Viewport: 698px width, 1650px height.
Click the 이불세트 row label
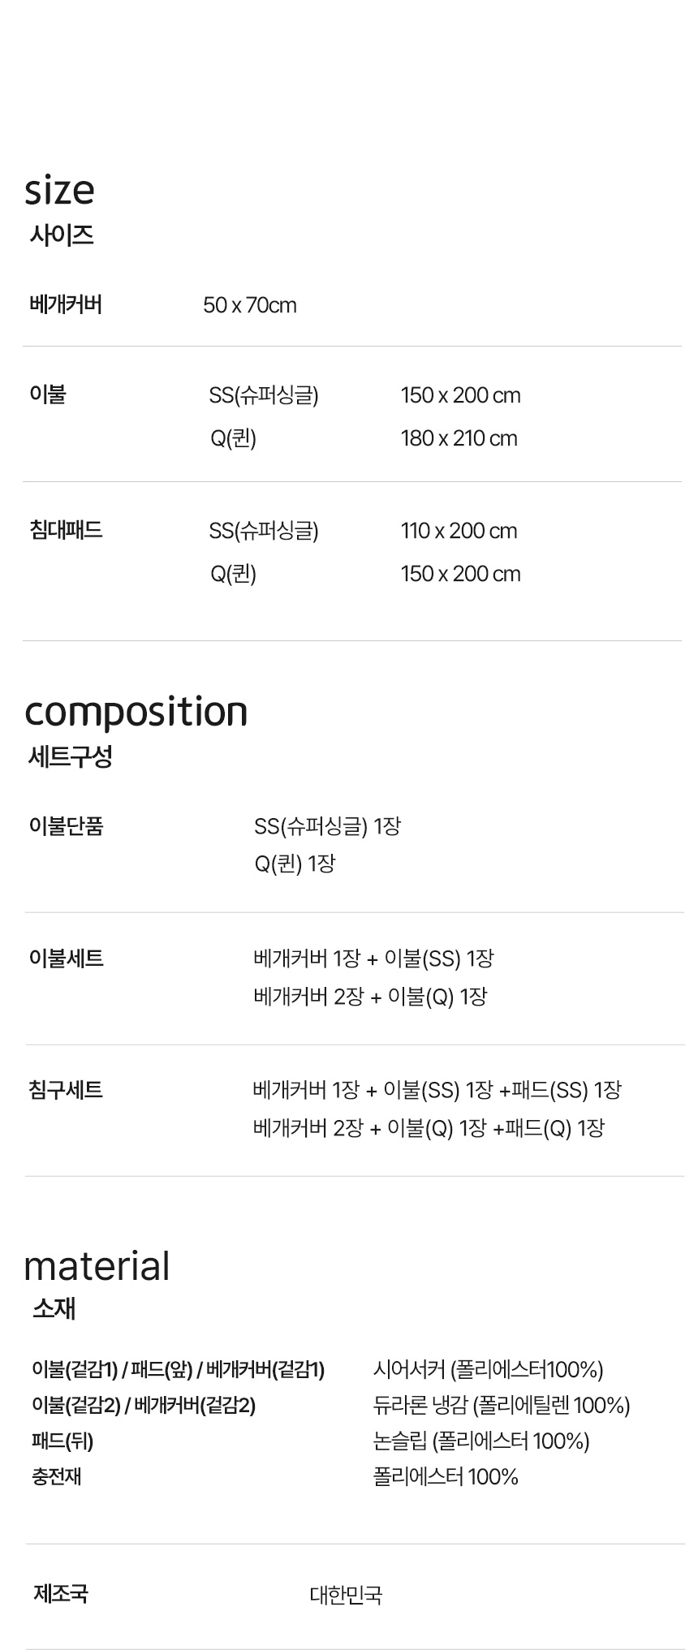(x=66, y=958)
